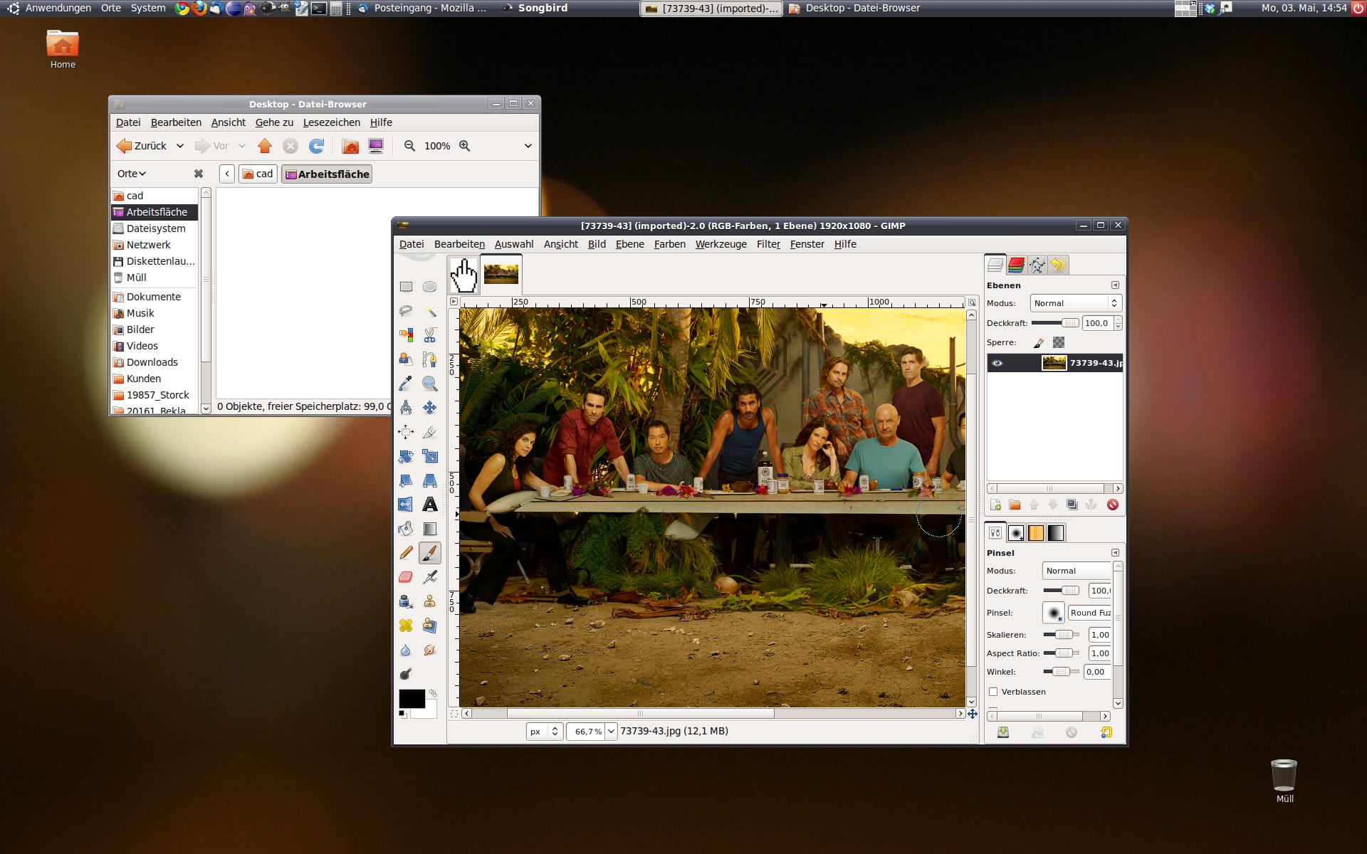Delete layer with red icon
The width and height of the screenshot is (1367, 854).
coord(1112,505)
